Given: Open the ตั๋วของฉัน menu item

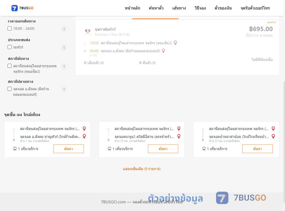Looking at the screenshot, I should tap(223, 8).
